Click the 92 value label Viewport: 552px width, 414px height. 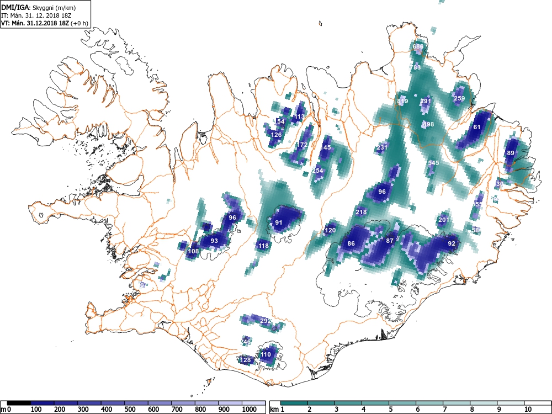click(452, 243)
